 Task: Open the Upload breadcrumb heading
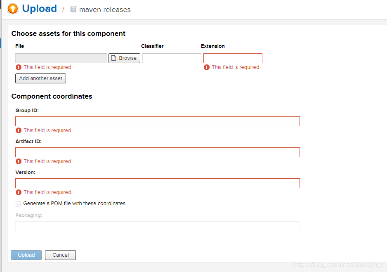[x=40, y=9]
